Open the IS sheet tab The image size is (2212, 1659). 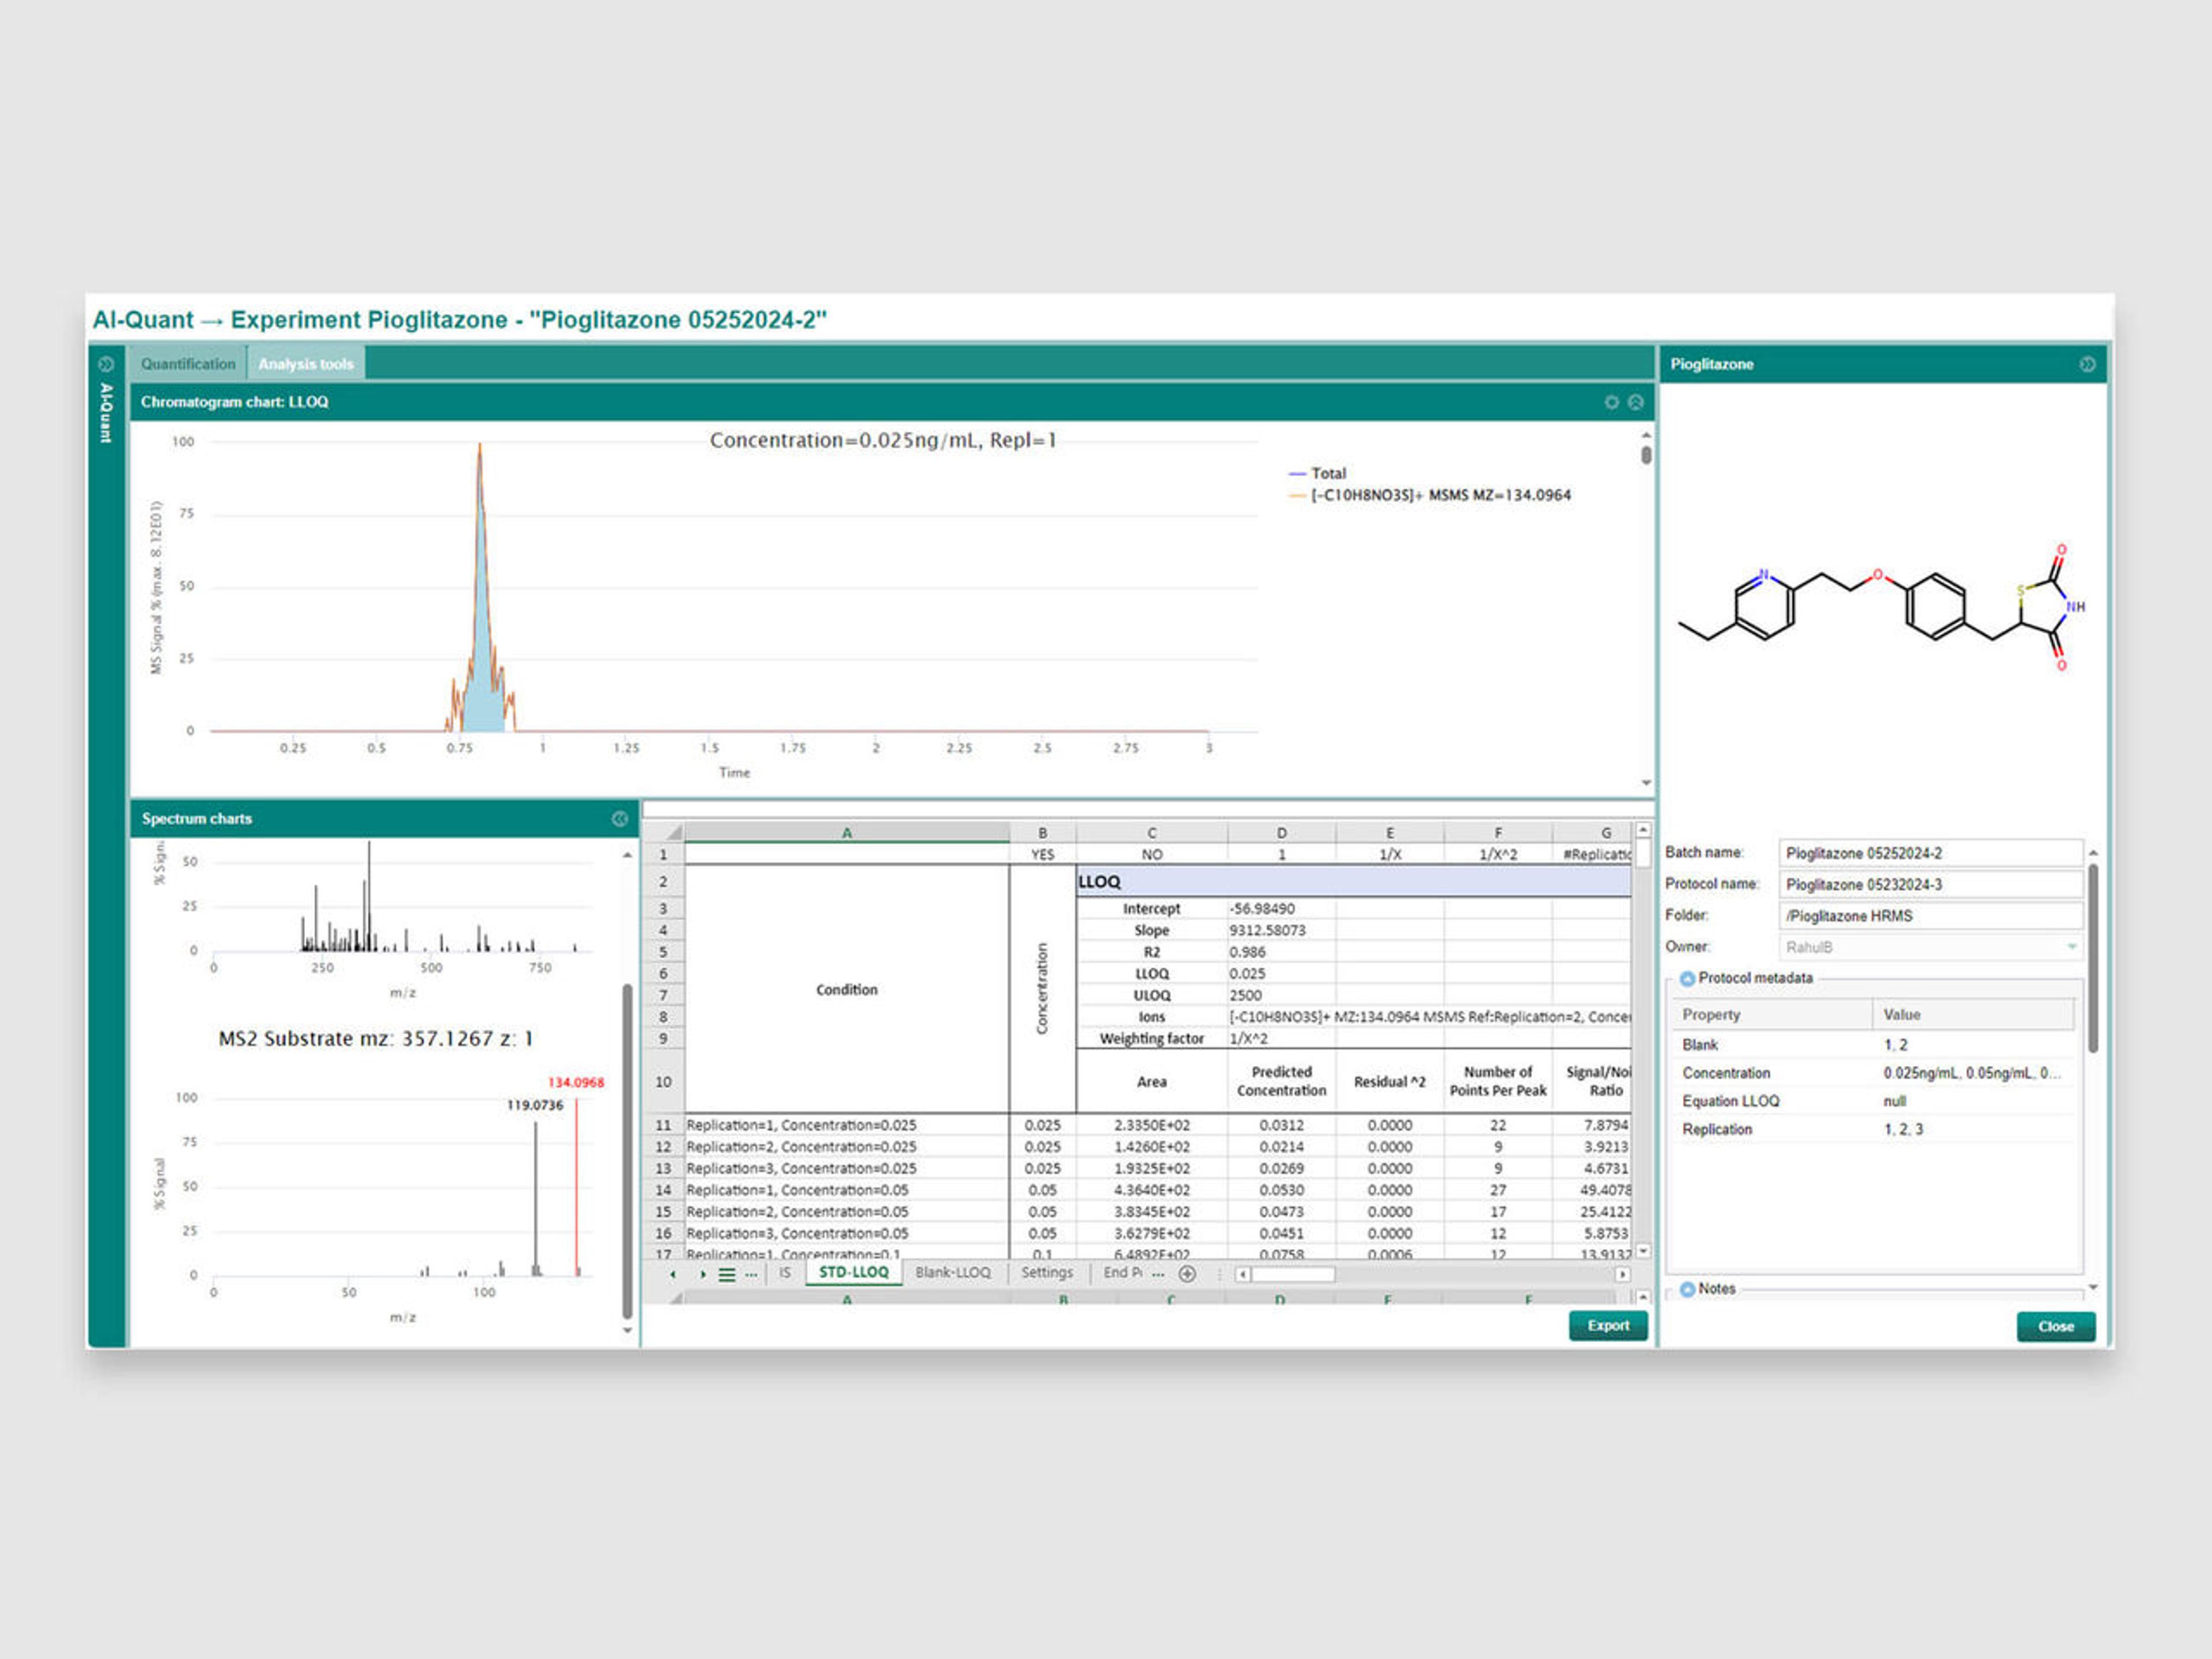[785, 1273]
